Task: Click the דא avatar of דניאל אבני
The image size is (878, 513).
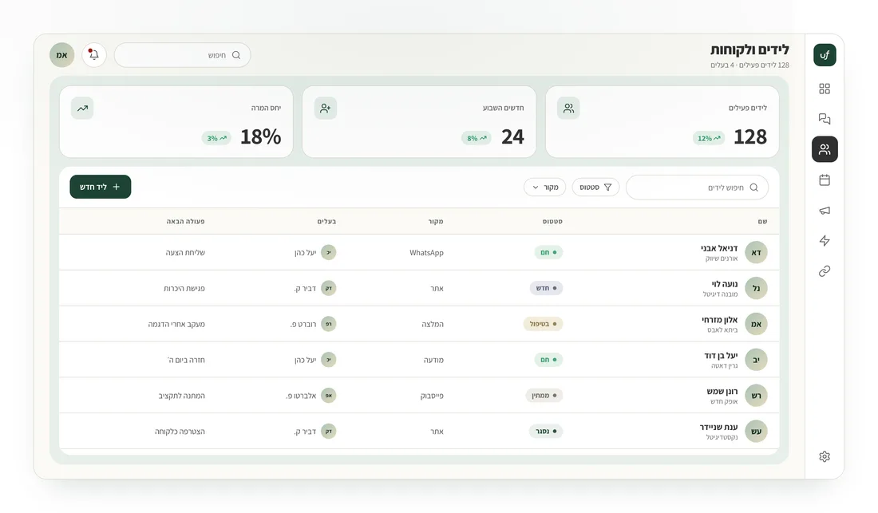Action: coord(756,252)
